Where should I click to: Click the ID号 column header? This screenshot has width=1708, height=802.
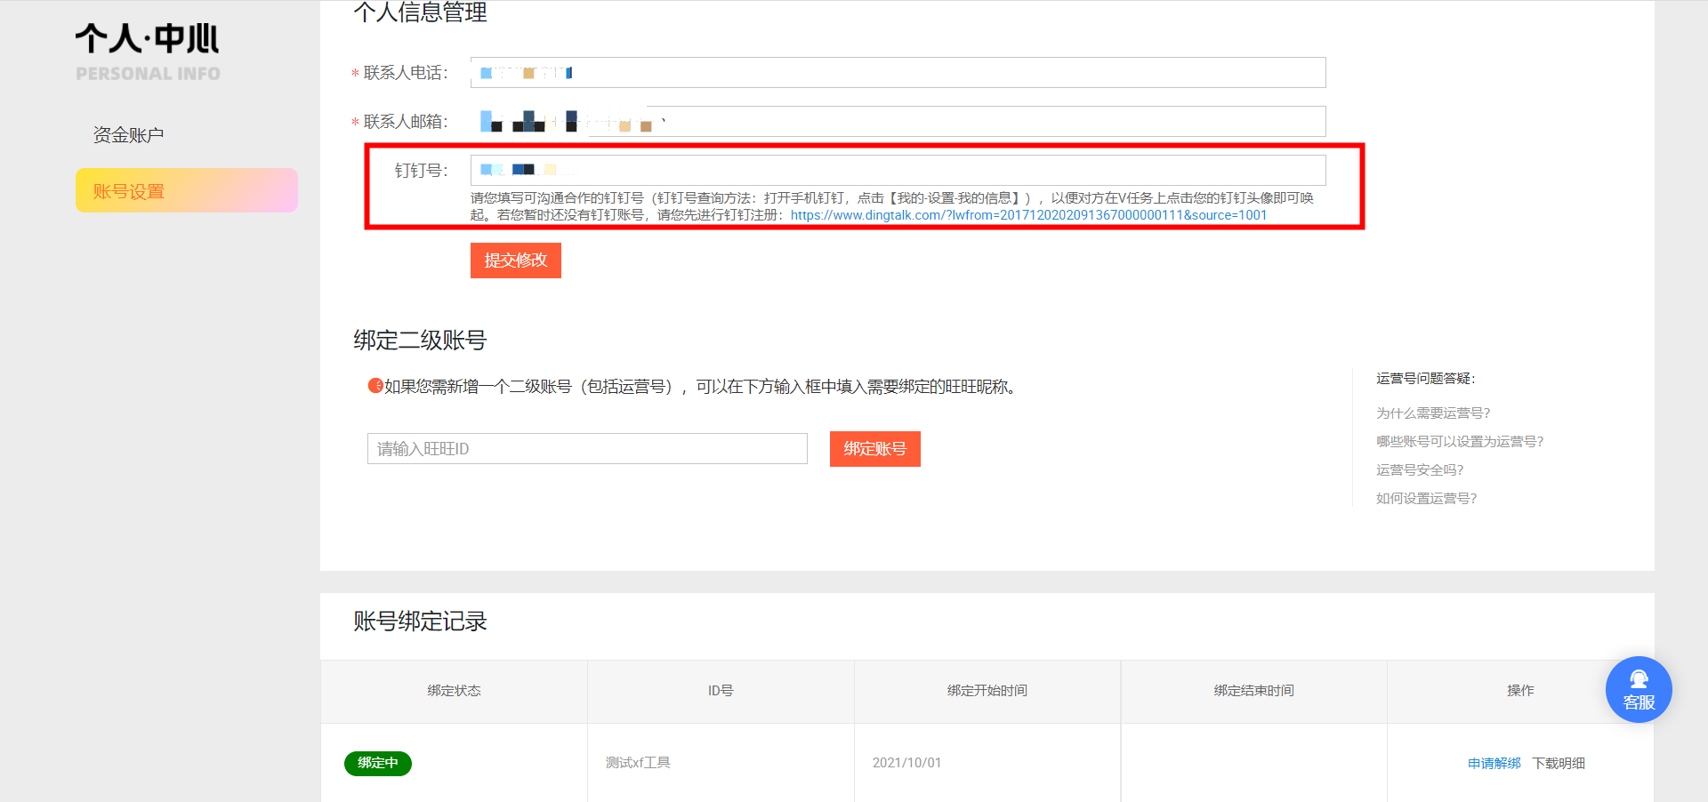[x=721, y=691]
